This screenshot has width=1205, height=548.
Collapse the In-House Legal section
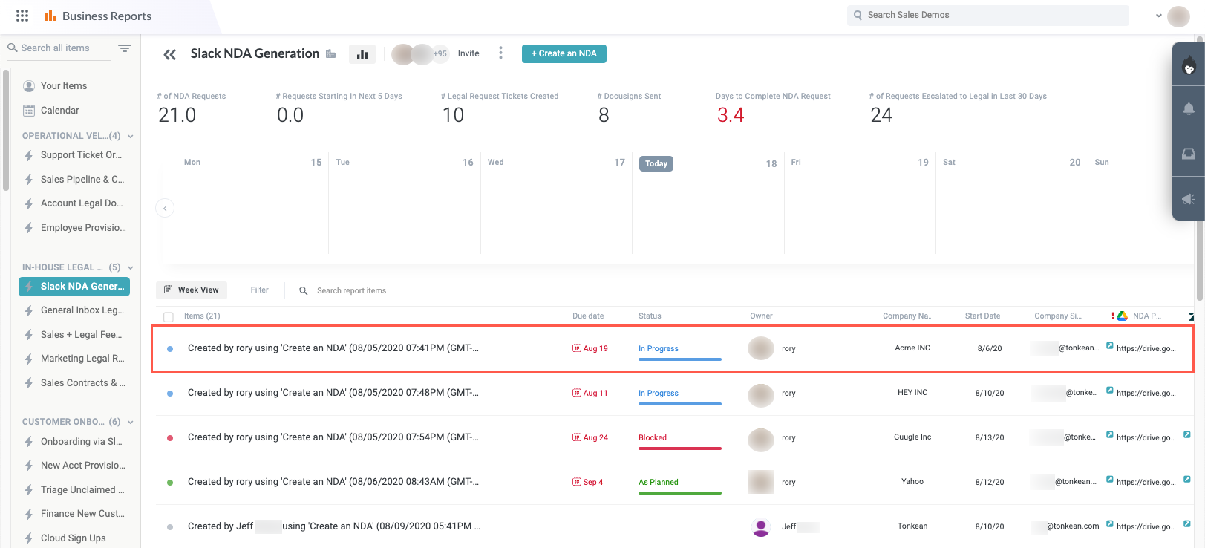tap(131, 267)
